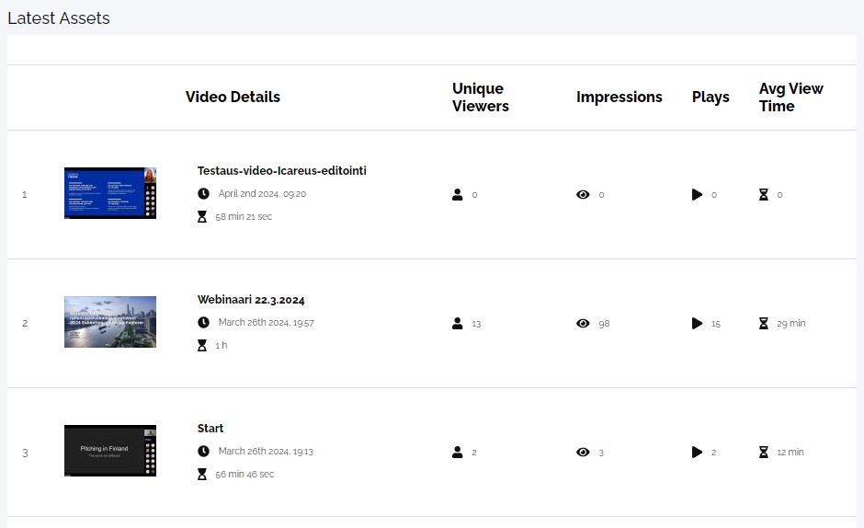The width and height of the screenshot is (864, 528).
Task: Click hourglass icon beside 56 min 46 sec
Action: (202, 474)
